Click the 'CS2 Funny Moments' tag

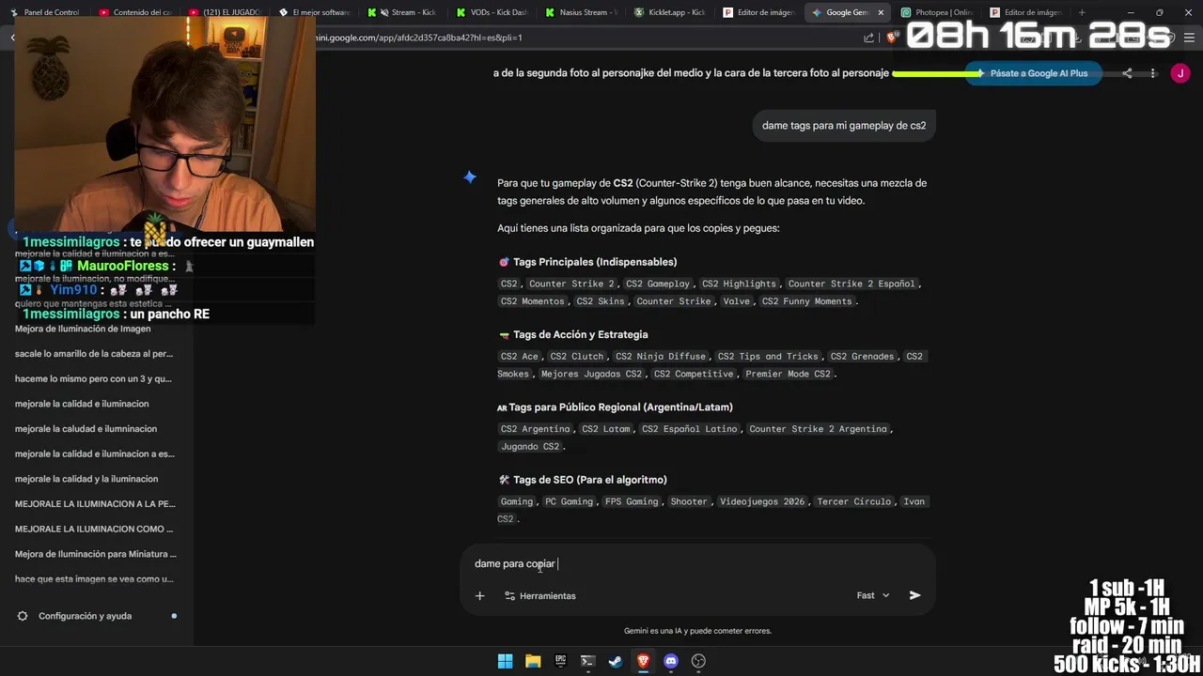pyautogui.click(x=806, y=301)
